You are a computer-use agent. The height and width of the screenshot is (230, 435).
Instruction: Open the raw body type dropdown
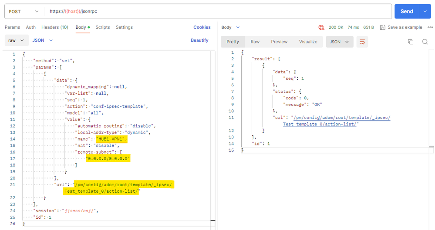point(16,40)
